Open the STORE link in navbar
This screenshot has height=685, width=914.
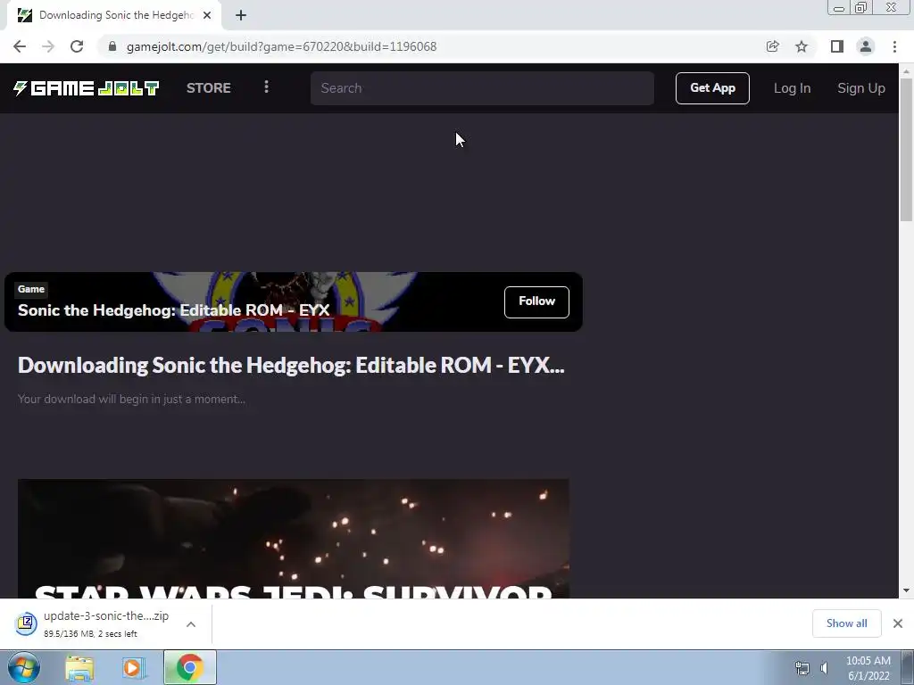[209, 88]
